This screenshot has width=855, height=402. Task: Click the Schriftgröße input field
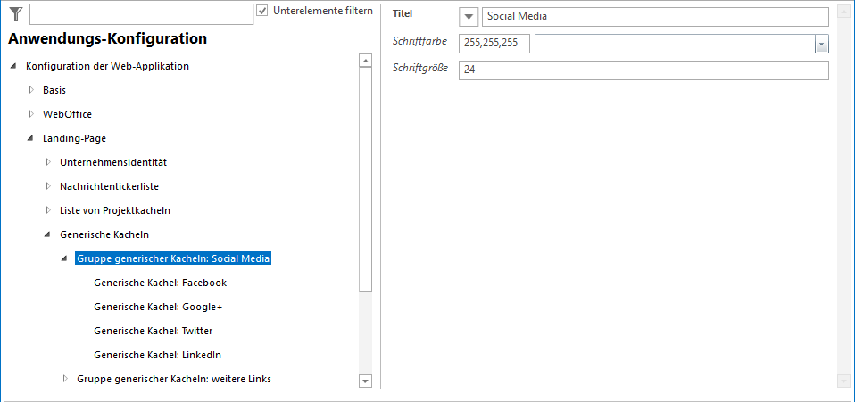(x=643, y=70)
